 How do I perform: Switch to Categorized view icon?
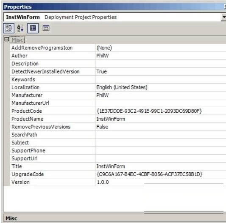pyautogui.click(x=9, y=28)
